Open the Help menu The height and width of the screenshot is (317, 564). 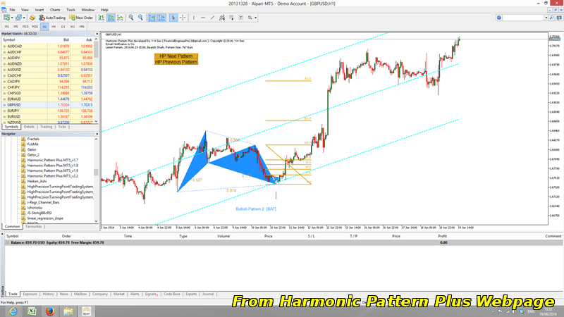click(104, 10)
